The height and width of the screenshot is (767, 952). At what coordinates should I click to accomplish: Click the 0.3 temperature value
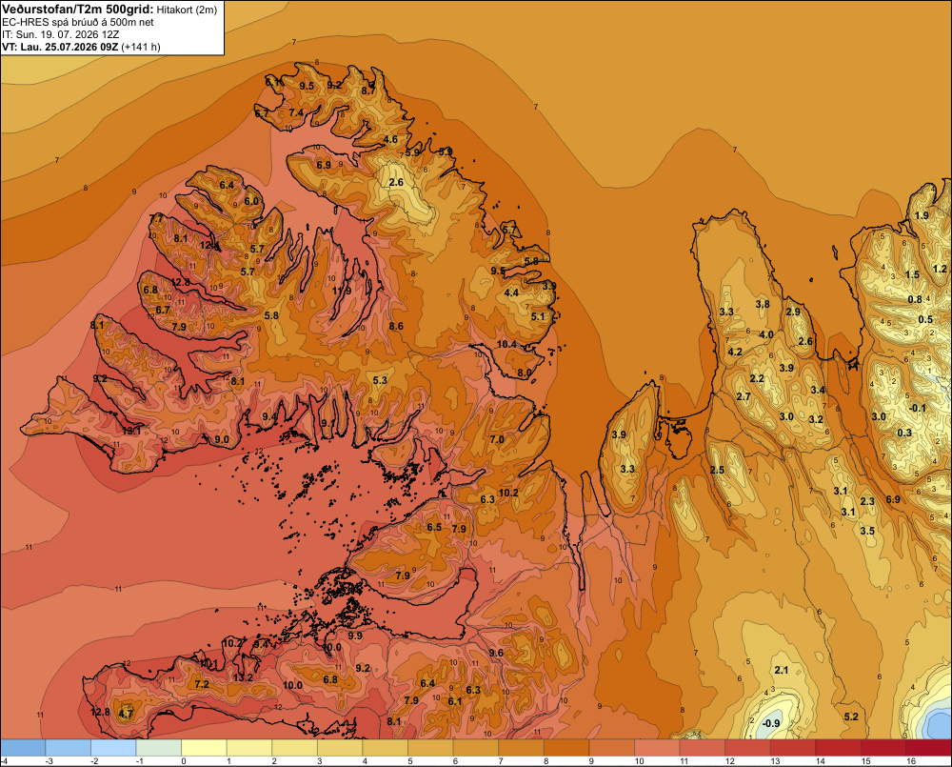coord(904,433)
